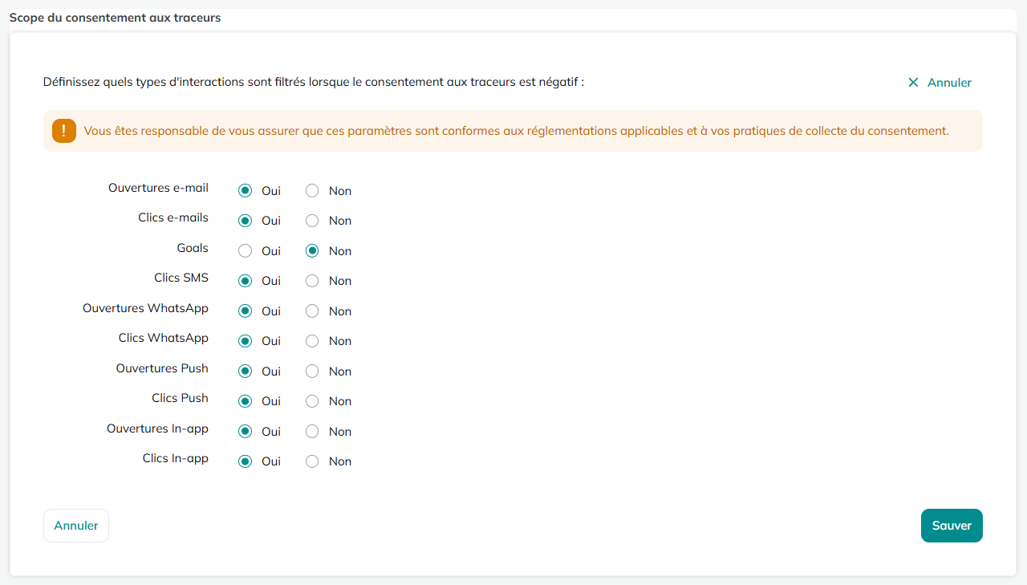Select Oui for Clics WhatsApp
Image resolution: width=1027 pixels, height=585 pixels.
(246, 341)
